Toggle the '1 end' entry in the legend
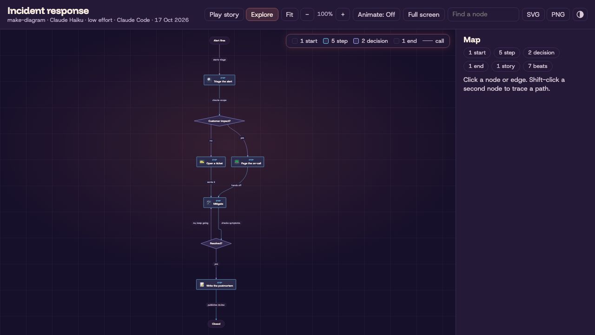This screenshot has height=335, width=595. pos(405,41)
